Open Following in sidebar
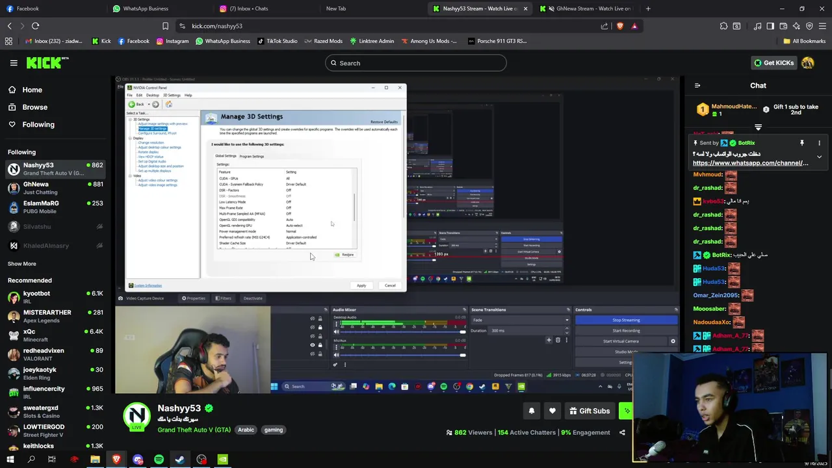 tap(31, 124)
